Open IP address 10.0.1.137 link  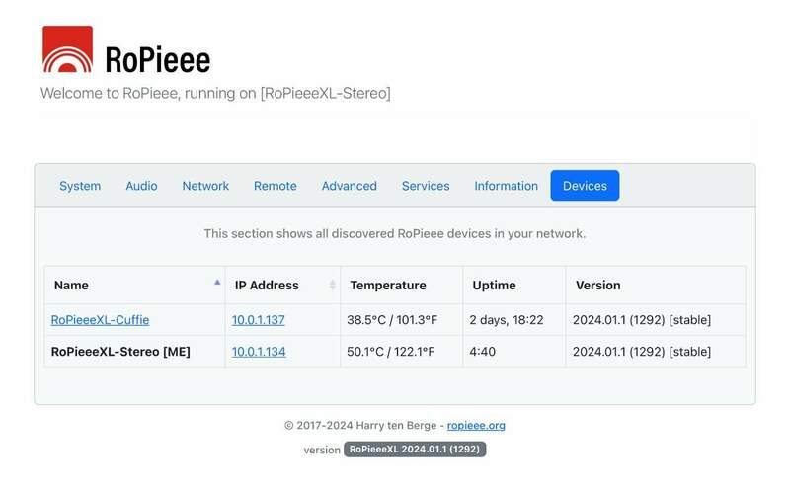coord(259,320)
